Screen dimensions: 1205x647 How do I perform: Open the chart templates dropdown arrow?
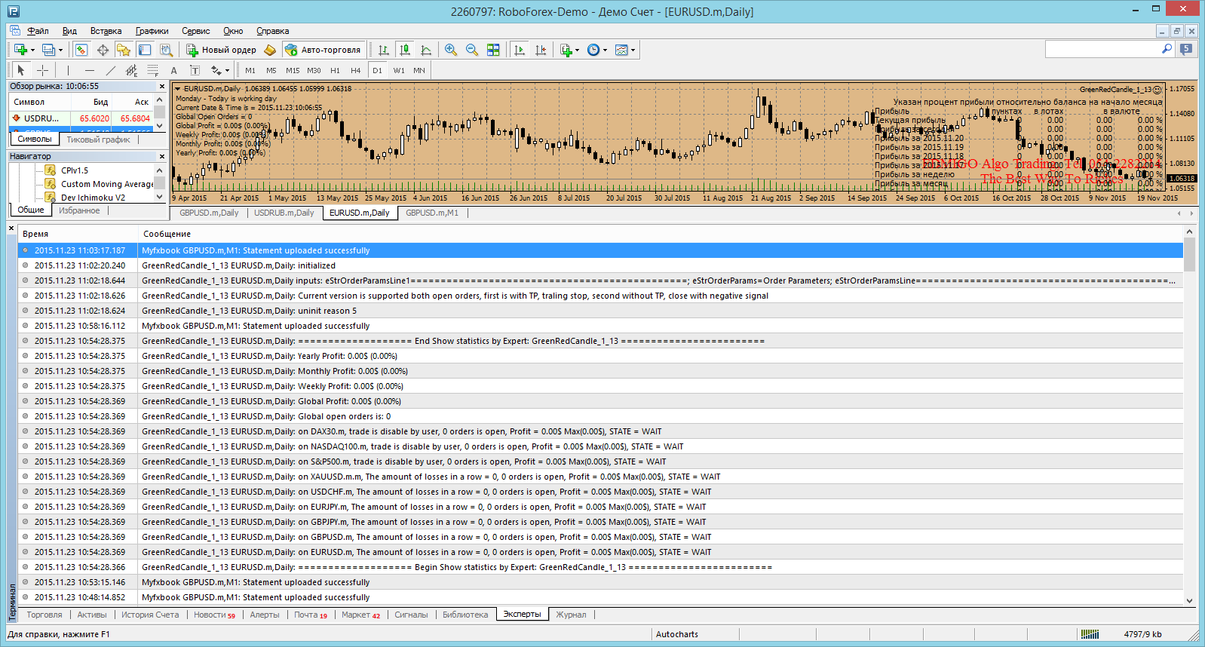pyautogui.click(x=633, y=51)
